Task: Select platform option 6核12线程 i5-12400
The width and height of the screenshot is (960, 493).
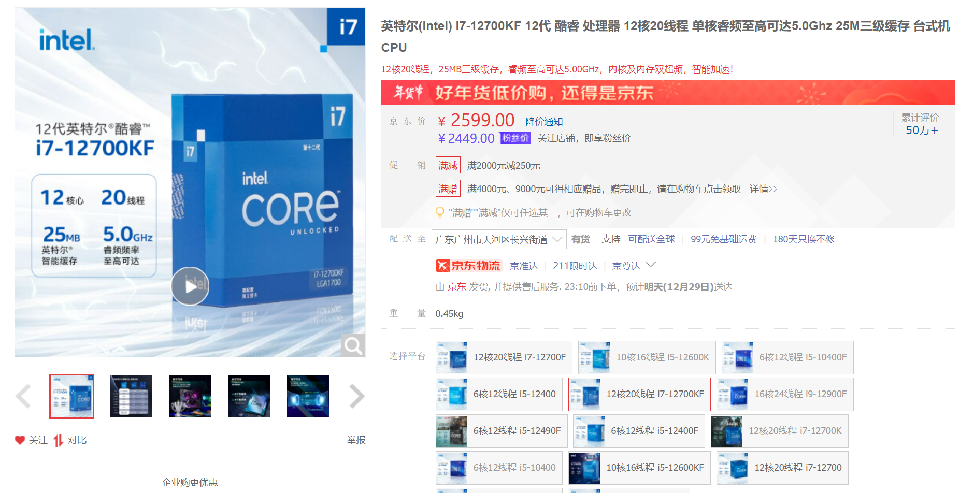Action: pos(499,394)
